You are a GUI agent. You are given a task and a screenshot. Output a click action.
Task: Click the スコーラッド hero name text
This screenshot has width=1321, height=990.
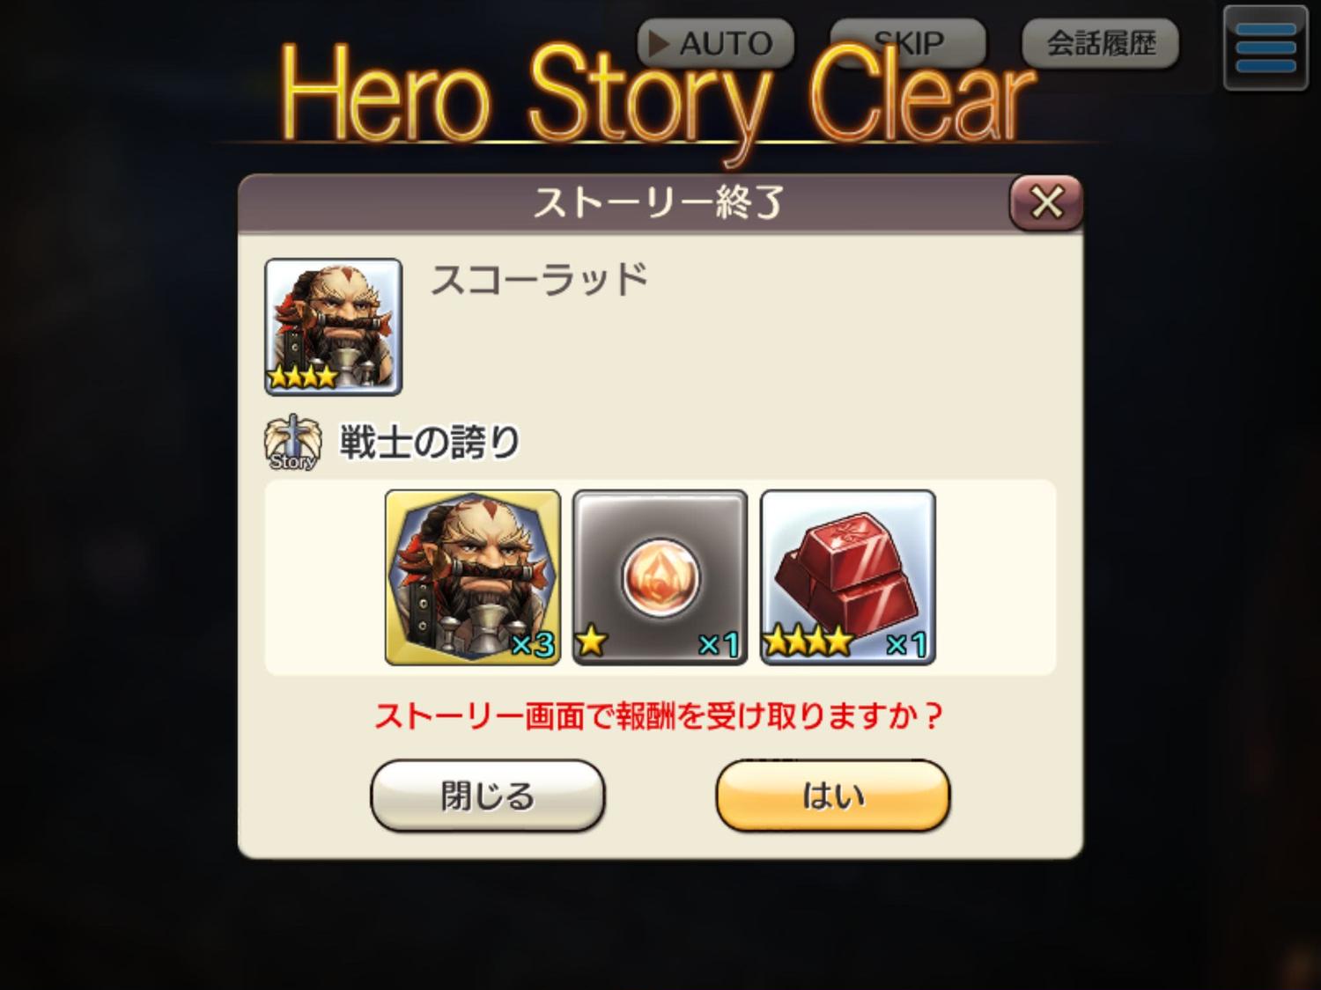(x=539, y=280)
